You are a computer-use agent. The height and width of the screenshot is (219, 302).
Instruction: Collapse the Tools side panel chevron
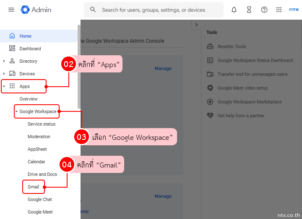pyautogui.click(x=196, y=25)
